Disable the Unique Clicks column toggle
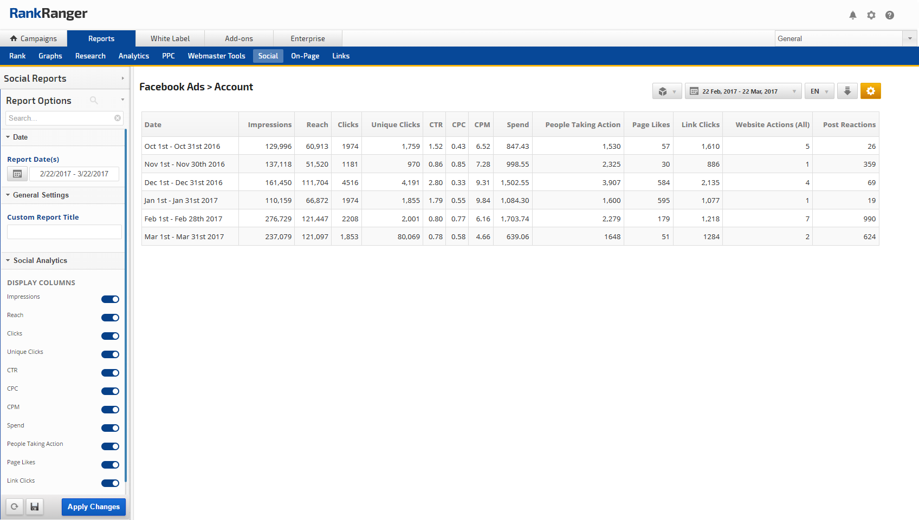 pyautogui.click(x=110, y=354)
